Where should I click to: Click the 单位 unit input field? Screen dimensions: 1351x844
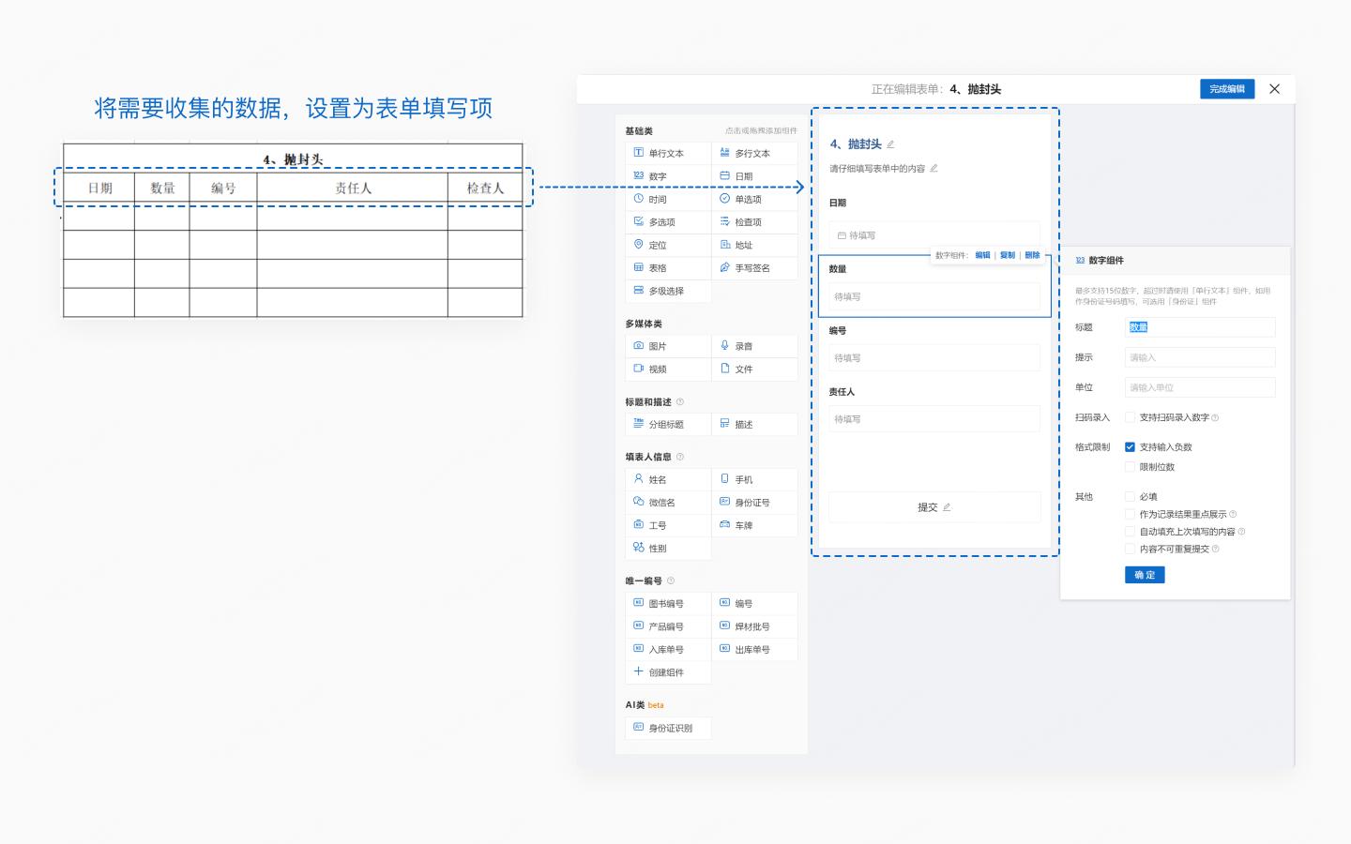tap(1200, 387)
